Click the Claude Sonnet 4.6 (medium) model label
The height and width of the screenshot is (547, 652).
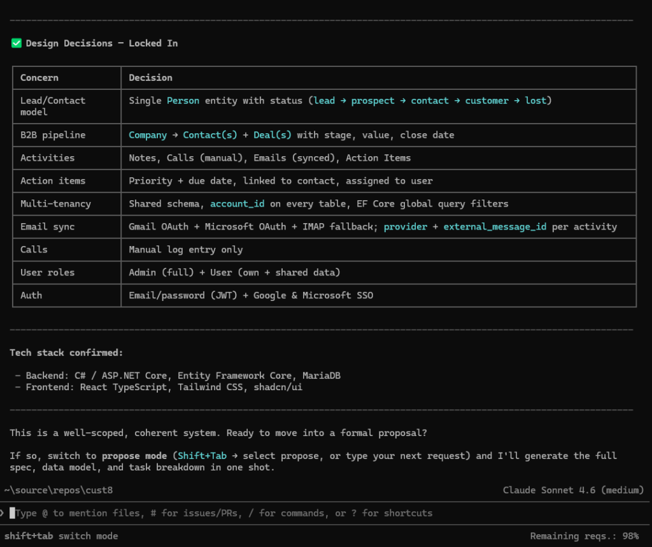click(572, 490)
